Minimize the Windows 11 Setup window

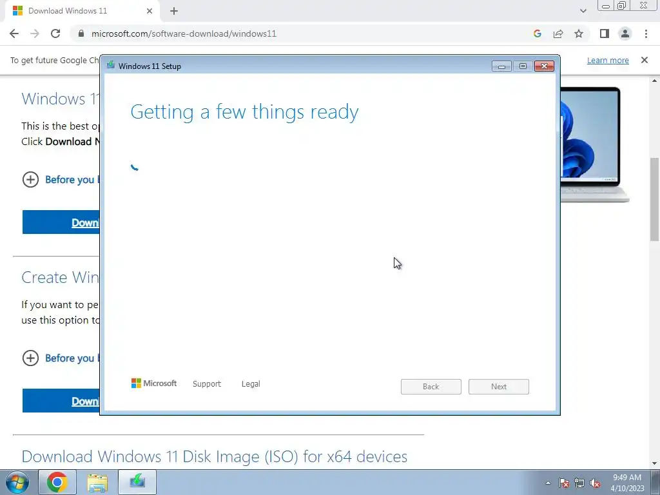coord(501,66)
